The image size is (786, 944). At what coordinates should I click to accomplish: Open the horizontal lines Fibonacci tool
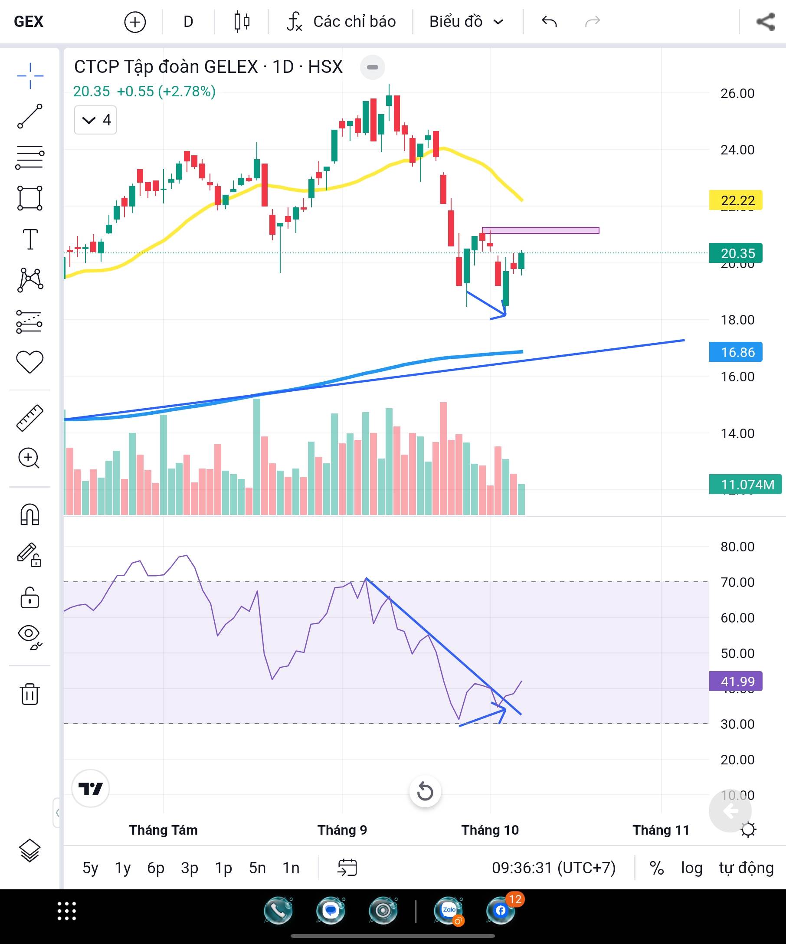coord(30,157)
